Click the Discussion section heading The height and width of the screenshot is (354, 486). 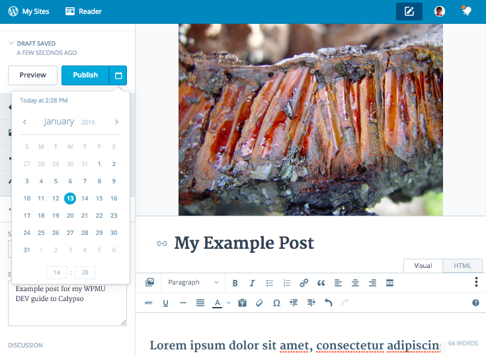[x=25, y=345]
